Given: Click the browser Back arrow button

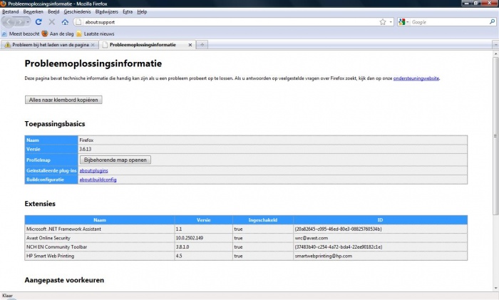Looking at the screenshot, I should point(9,22).
